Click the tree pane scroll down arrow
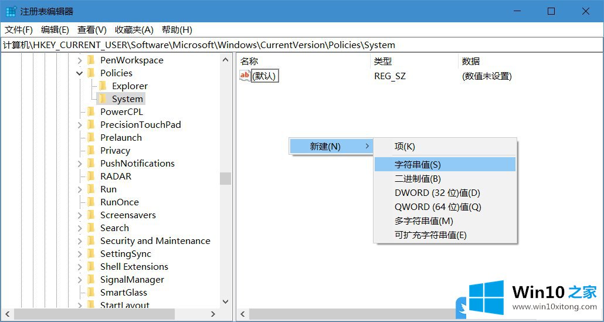 coord(226,302)
